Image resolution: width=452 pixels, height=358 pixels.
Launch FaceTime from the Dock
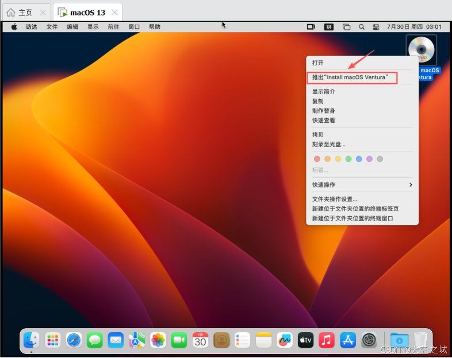[179, 340]
